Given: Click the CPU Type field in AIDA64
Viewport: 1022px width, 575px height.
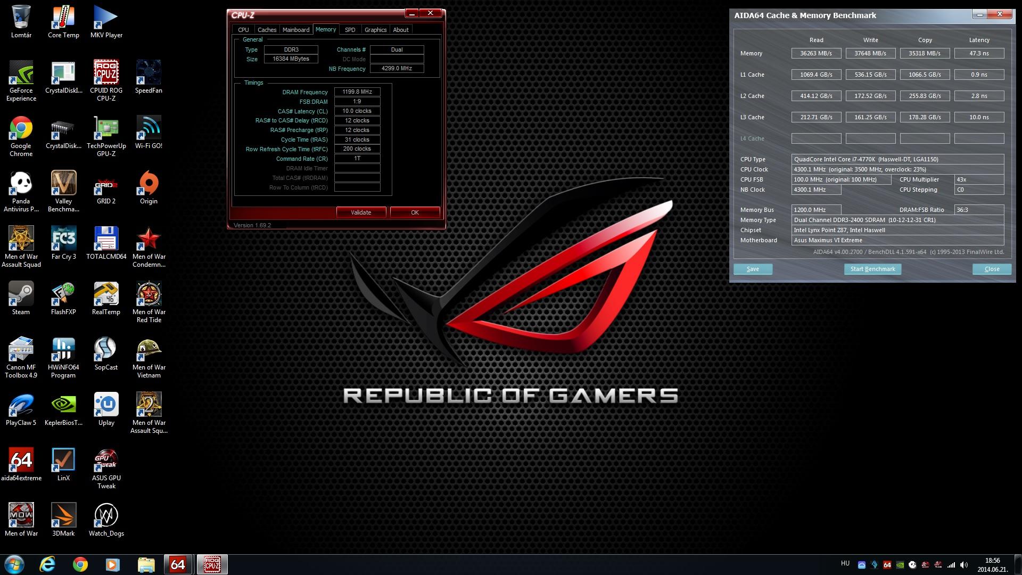Looking at the screenshot, I should click(897, 159).
